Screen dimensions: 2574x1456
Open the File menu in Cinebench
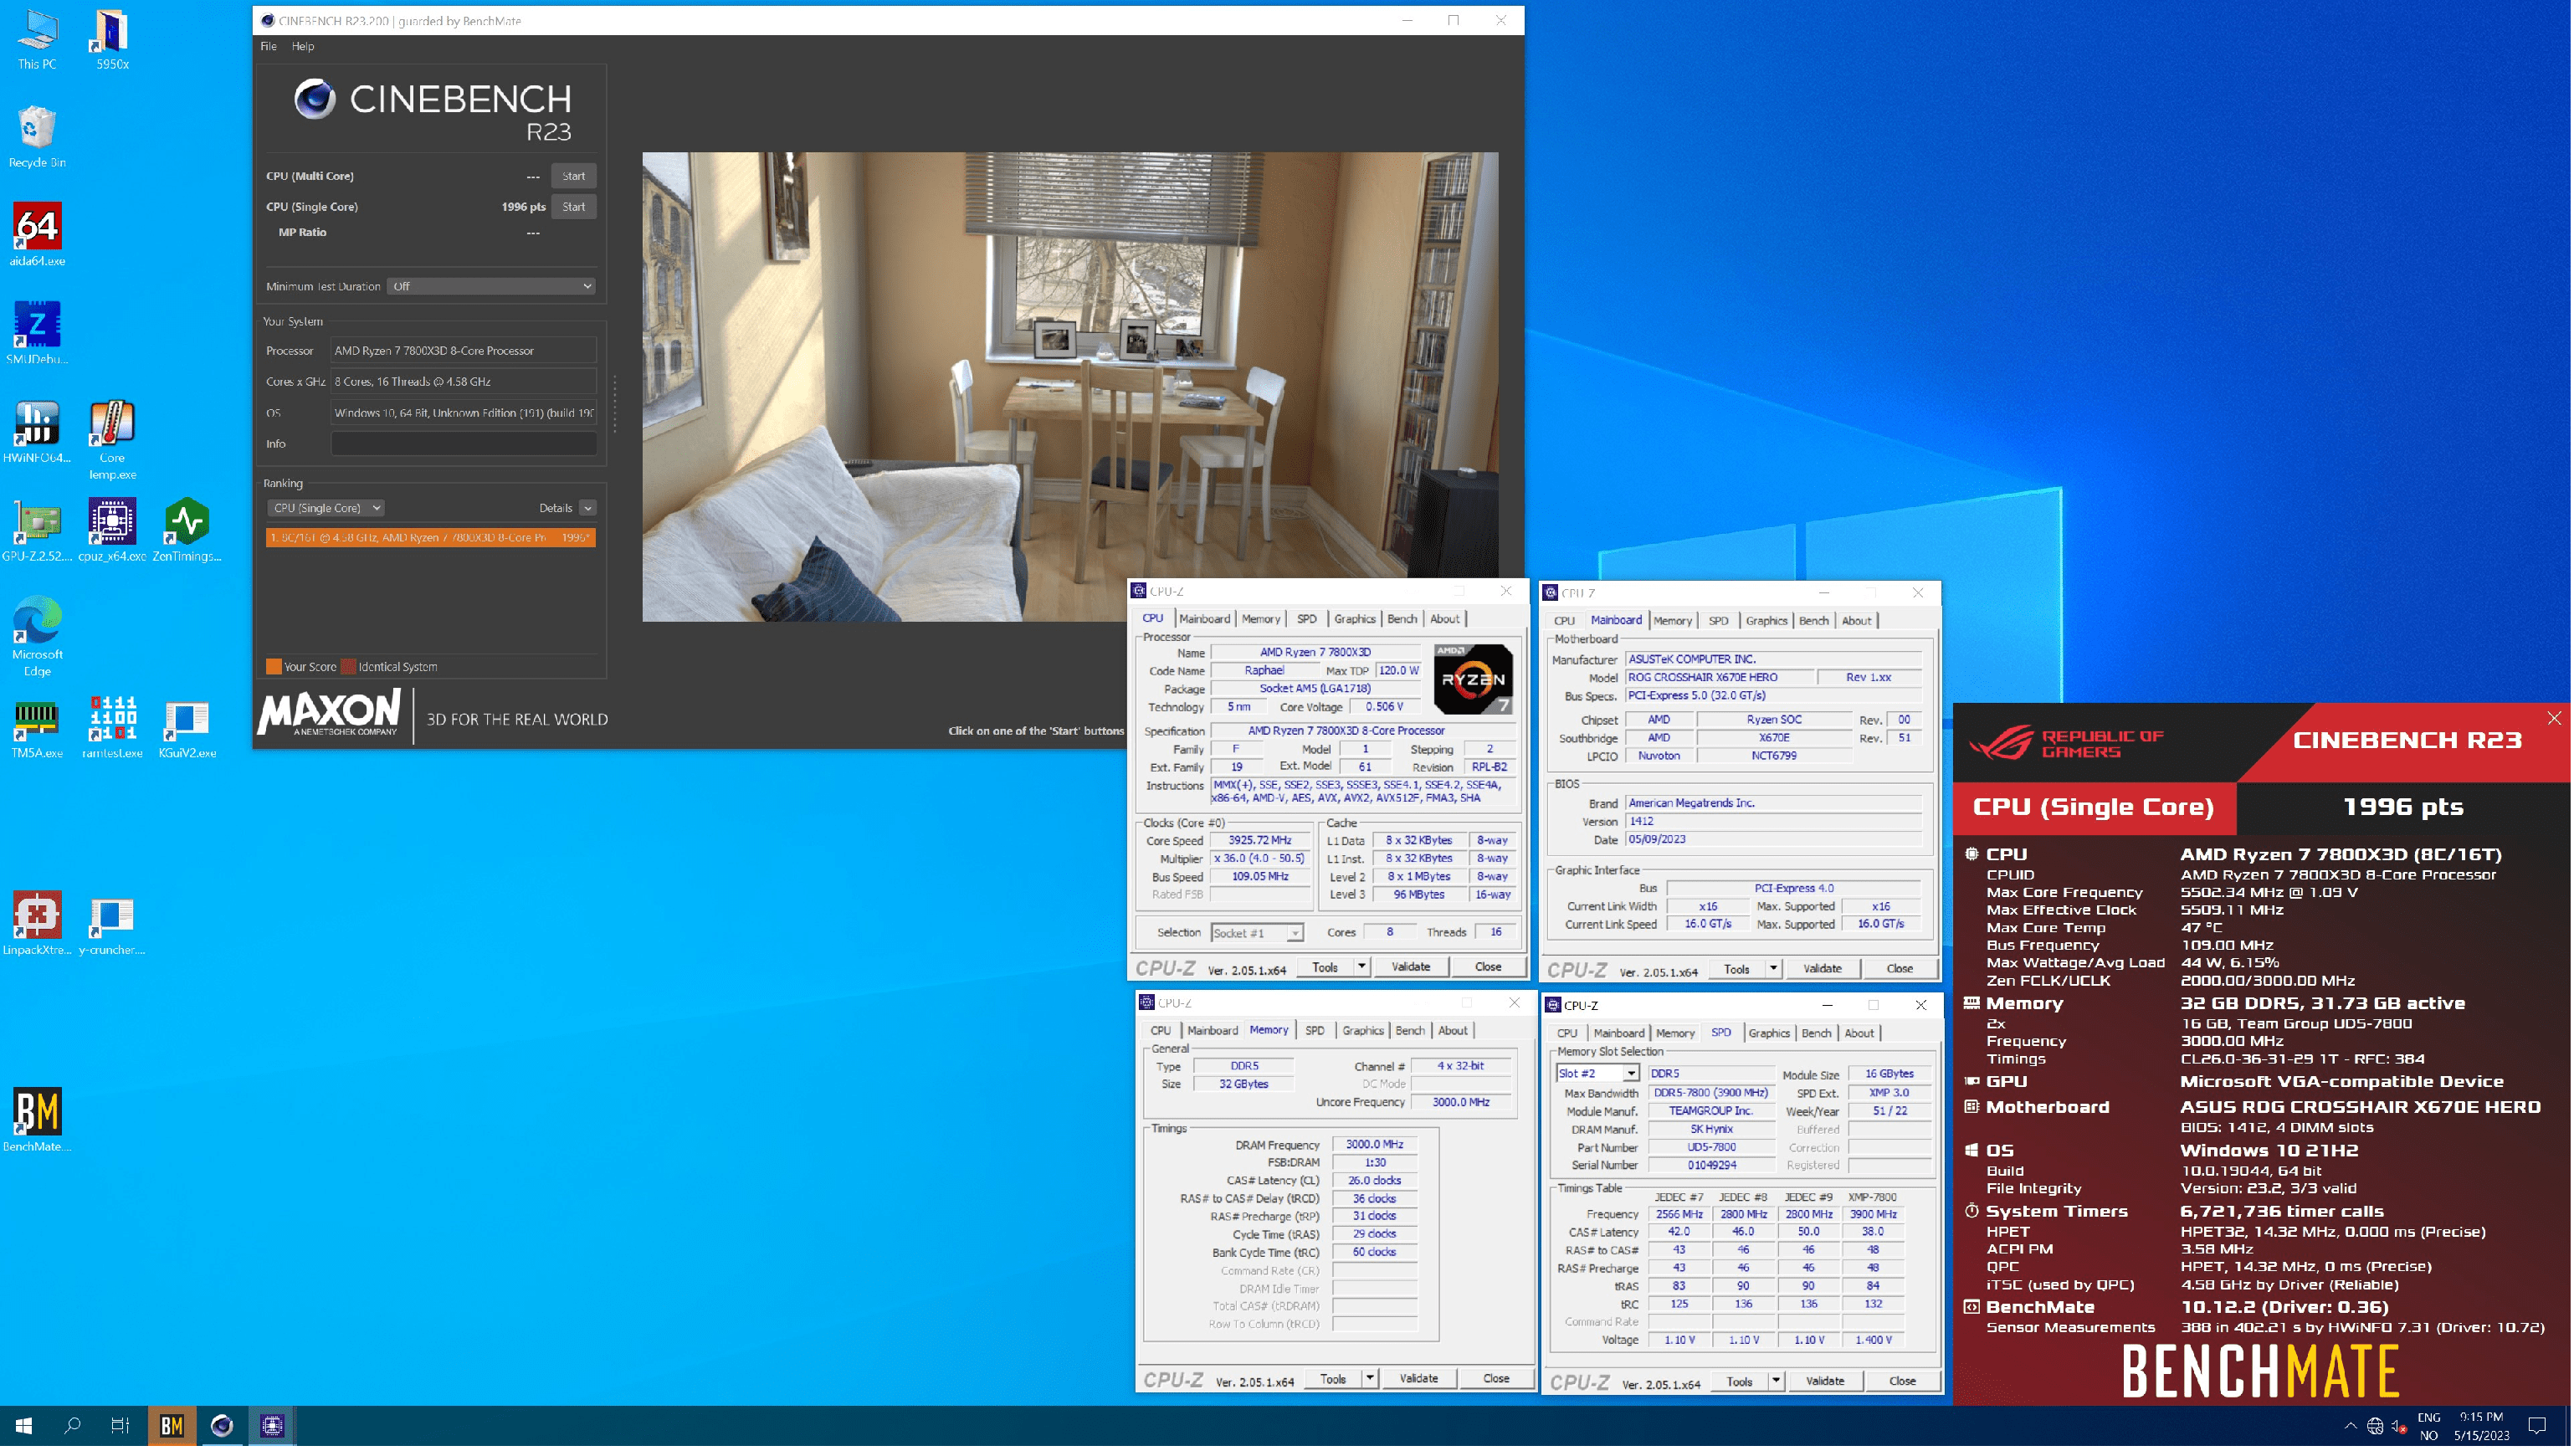pos(269,46)
